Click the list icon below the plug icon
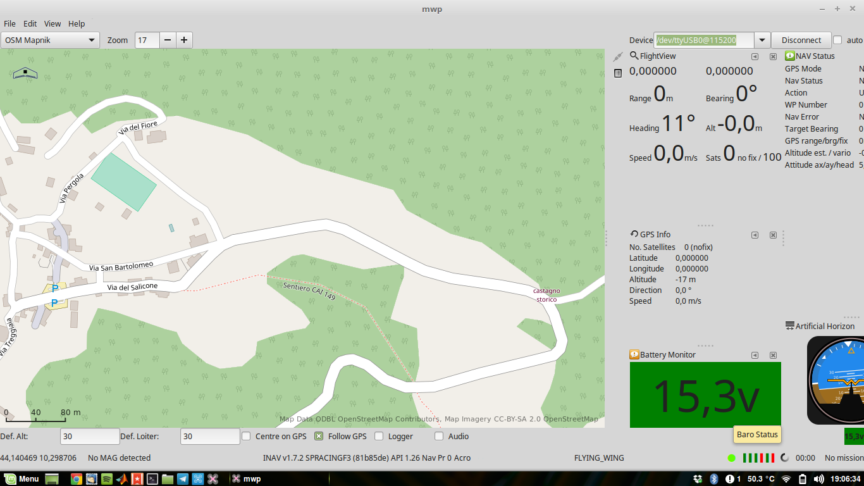This screenshot has width=864, height=486. (618, 73)
